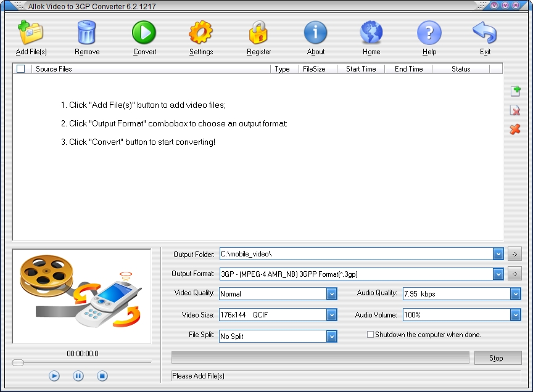Open the Audio Volume dropdown
Screen dimensions: 533x392
[515, 315]
